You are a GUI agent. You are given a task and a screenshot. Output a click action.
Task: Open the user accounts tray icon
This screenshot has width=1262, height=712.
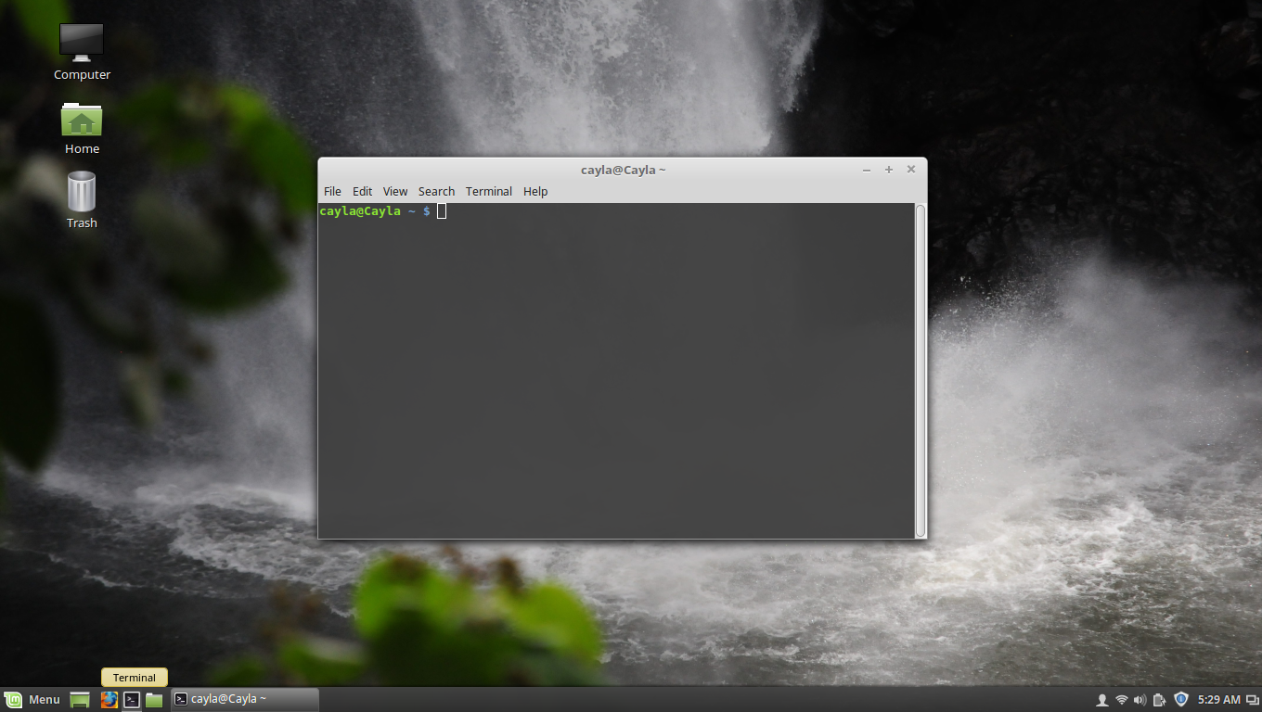point(1101,699)
